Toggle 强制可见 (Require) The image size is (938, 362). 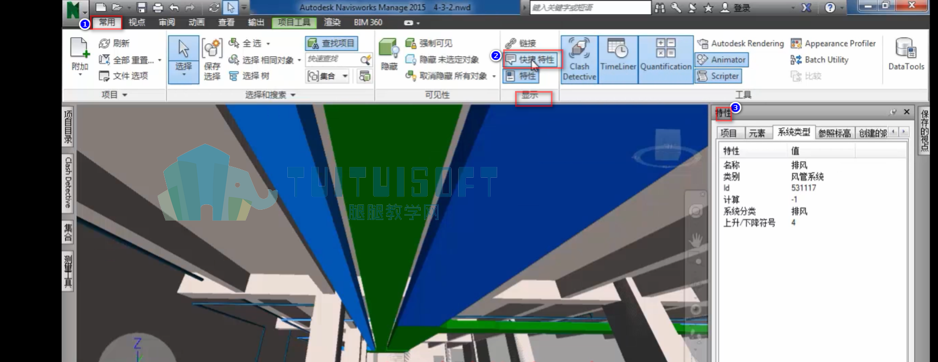pos(428,43)
